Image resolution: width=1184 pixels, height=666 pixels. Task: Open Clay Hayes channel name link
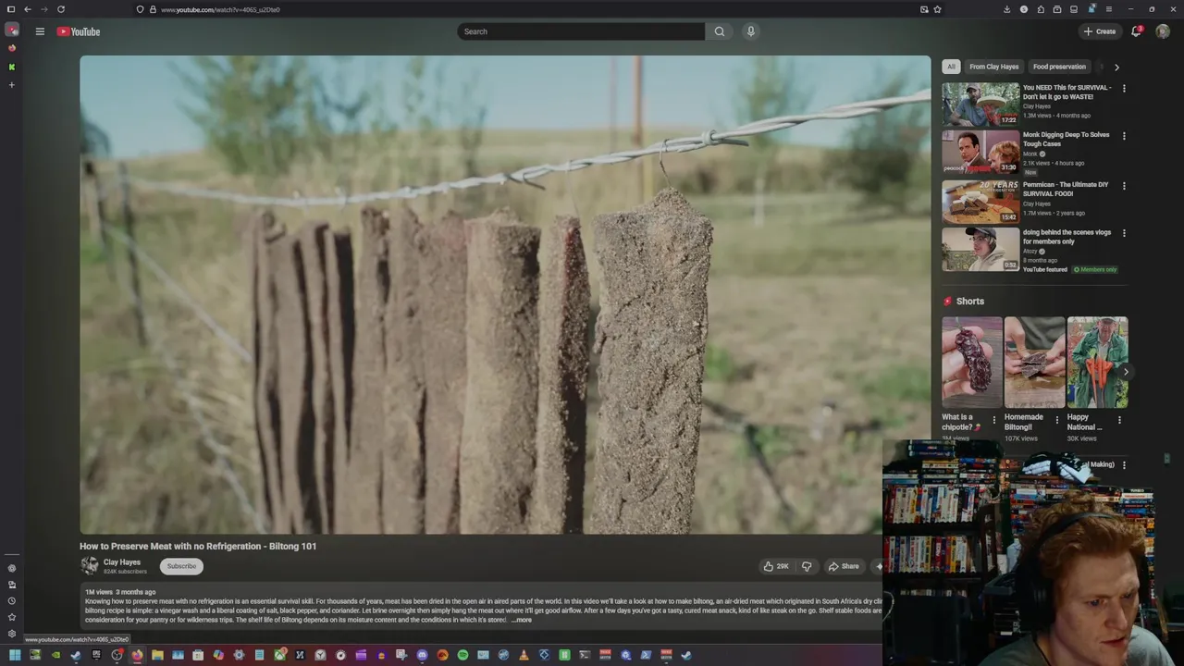click(x=122, y=562)
